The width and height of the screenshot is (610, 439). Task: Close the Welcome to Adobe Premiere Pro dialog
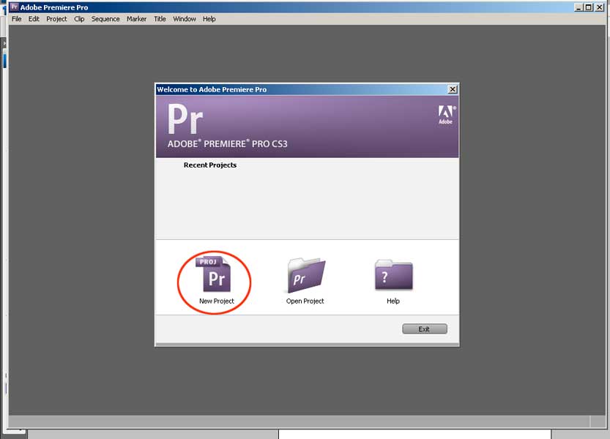click(453, 89)
